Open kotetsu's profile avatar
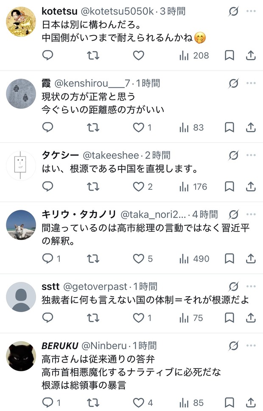This screenshot has height=411, width=263. (x=21, y=22)
